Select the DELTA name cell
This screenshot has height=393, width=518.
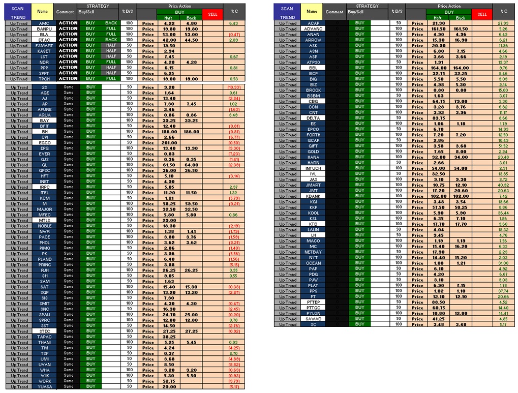click(313, 118)
